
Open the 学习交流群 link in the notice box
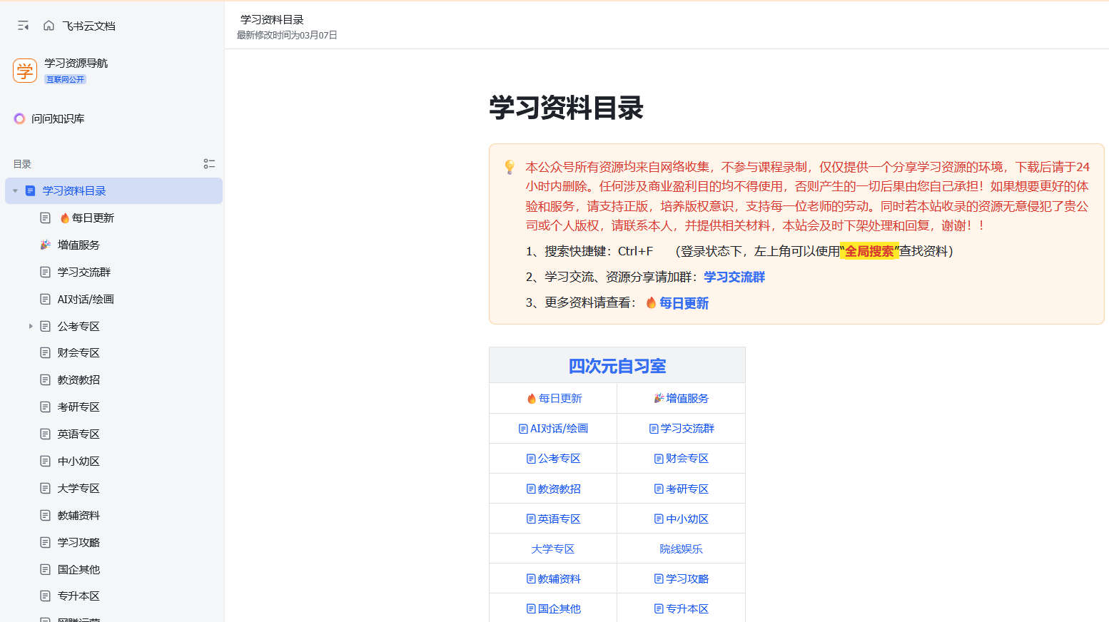(734, 277)
